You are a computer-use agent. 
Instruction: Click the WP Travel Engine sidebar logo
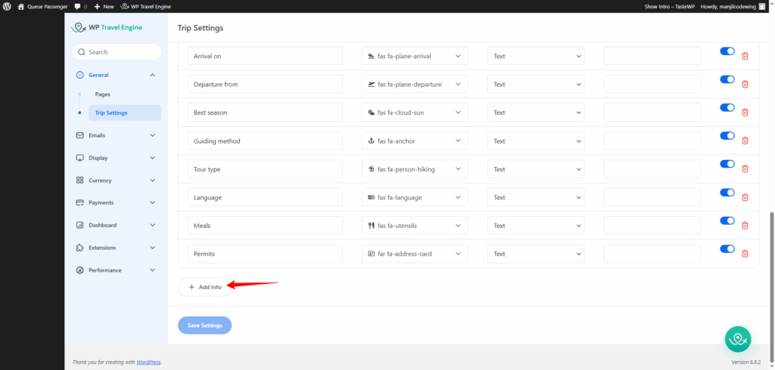(106, 28)
